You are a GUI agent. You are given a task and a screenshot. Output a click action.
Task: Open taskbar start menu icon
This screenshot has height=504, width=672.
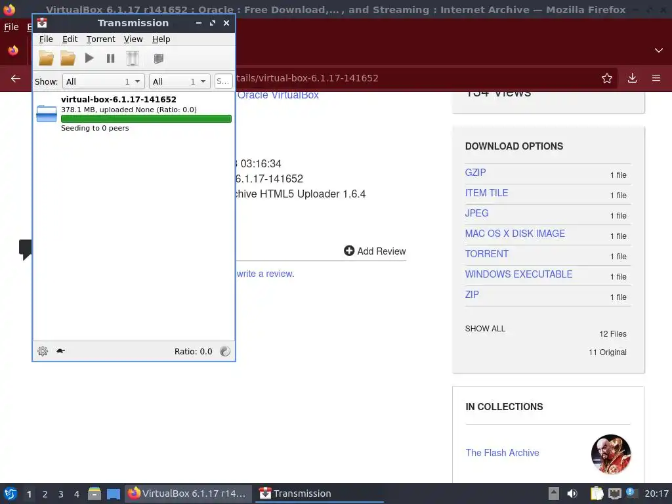click(x=10, y=493)
